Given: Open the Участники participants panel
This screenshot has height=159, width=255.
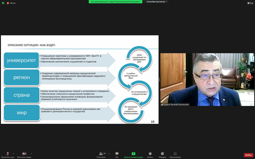Looking at the screenshot, I should (101, 155).
